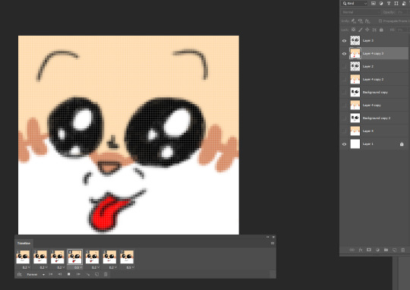This screenshot has height=290, width=410.
Task: Click the lock icon on Layer 1
Action: (x=402, y=144)
